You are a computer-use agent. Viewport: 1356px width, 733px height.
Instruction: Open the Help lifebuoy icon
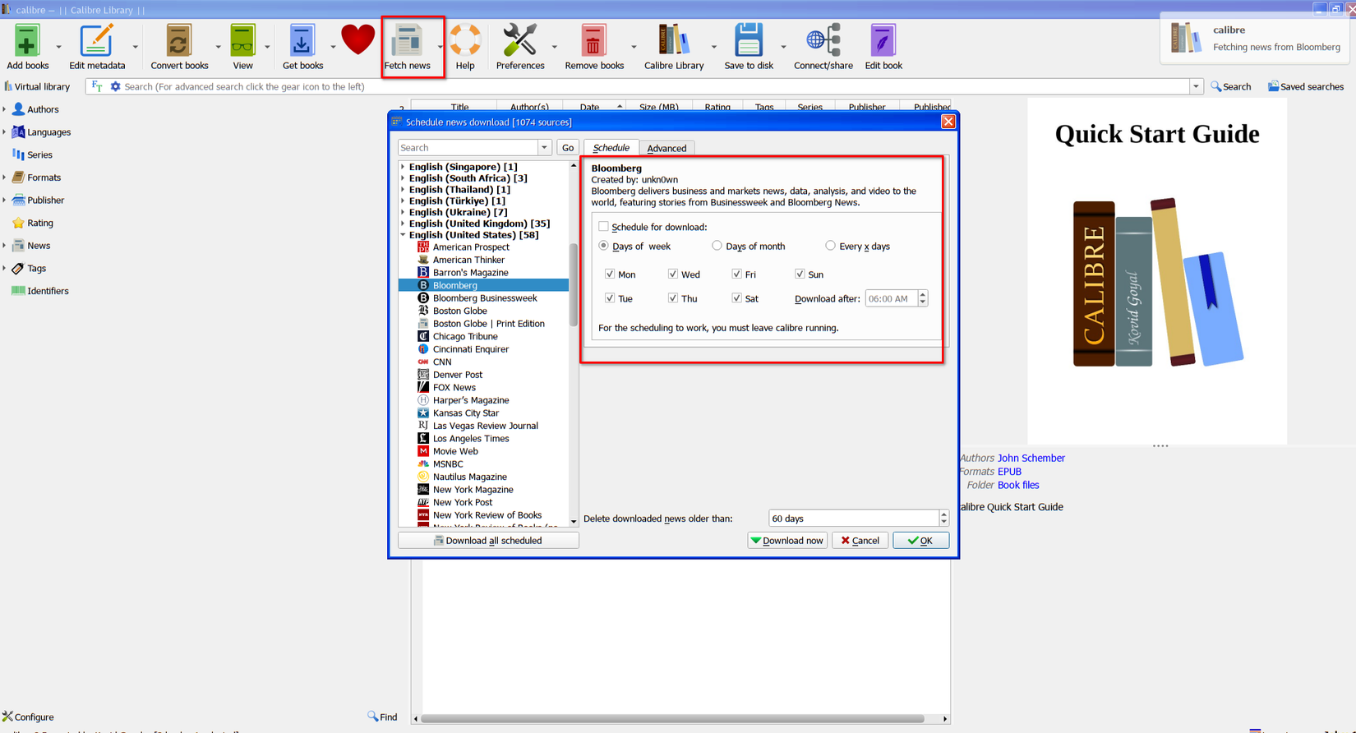465,40
